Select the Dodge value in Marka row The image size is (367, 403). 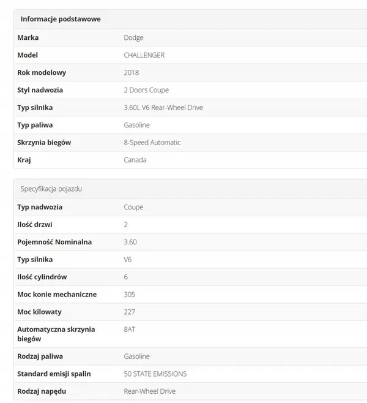pos(133,37)
